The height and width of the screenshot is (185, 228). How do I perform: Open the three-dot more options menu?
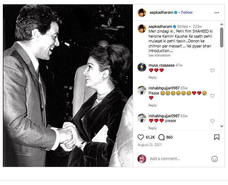216,12
